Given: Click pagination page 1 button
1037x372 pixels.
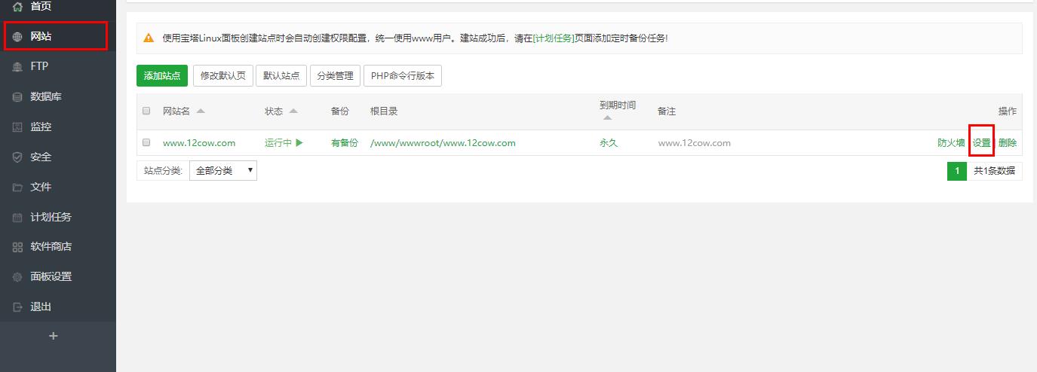Looking at the screenshot, I should pyautogui.click(x=957, y=171).
